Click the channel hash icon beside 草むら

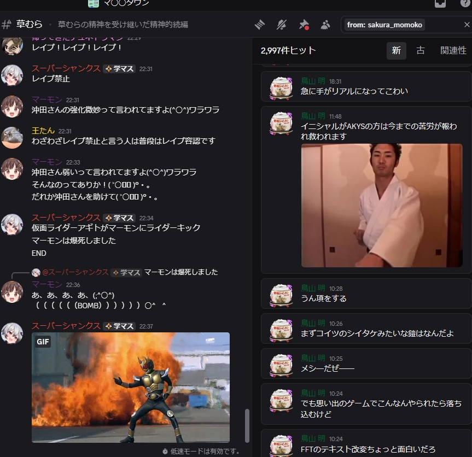[x=7, y=25]
